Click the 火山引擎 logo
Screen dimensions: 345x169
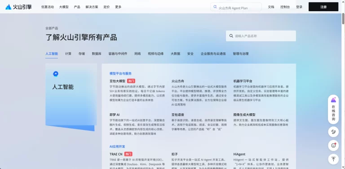pyautogui.click(x=18, y=7)
